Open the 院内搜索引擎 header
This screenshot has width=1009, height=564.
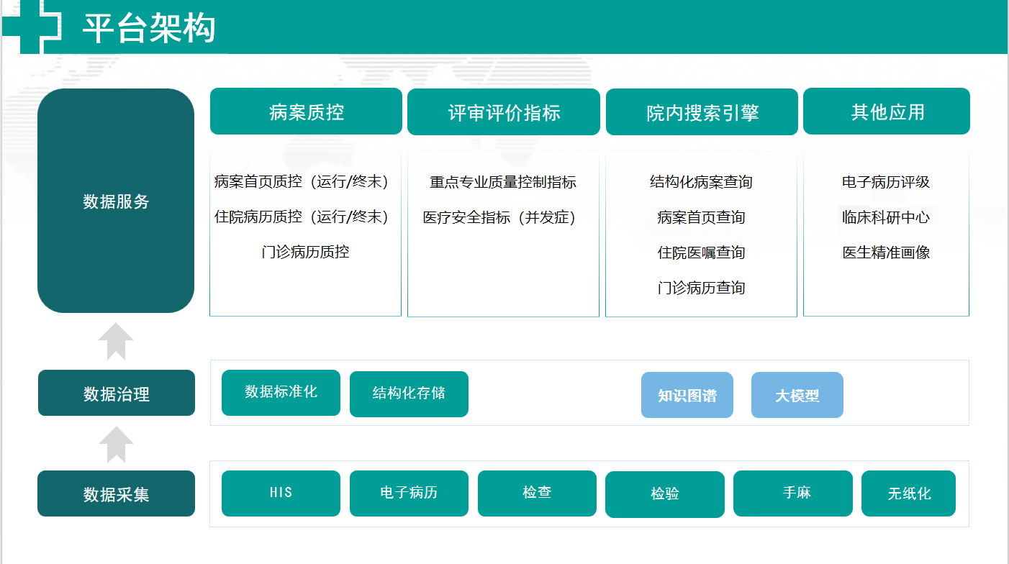[x=702, y=112]
